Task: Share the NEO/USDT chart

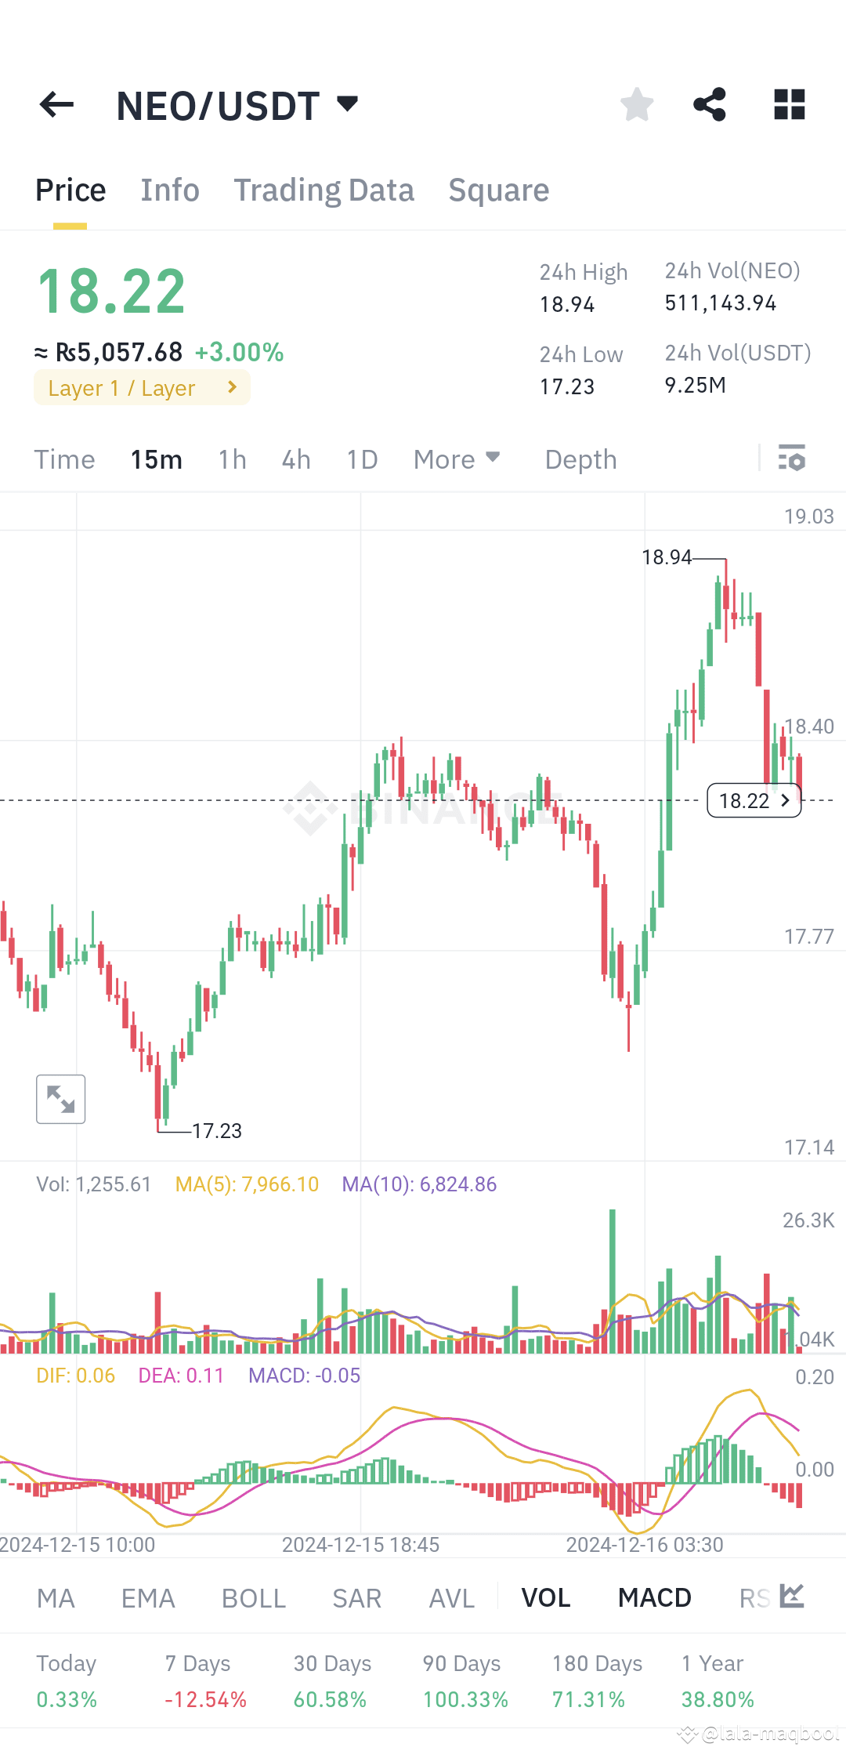Action: click(x=710, y=104)
